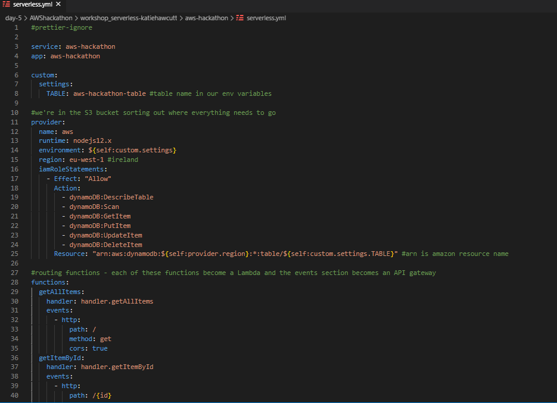Viewport: 557px width, 403px height.
Task: Click comment about the S3 bucket
Action: [154, 113]
